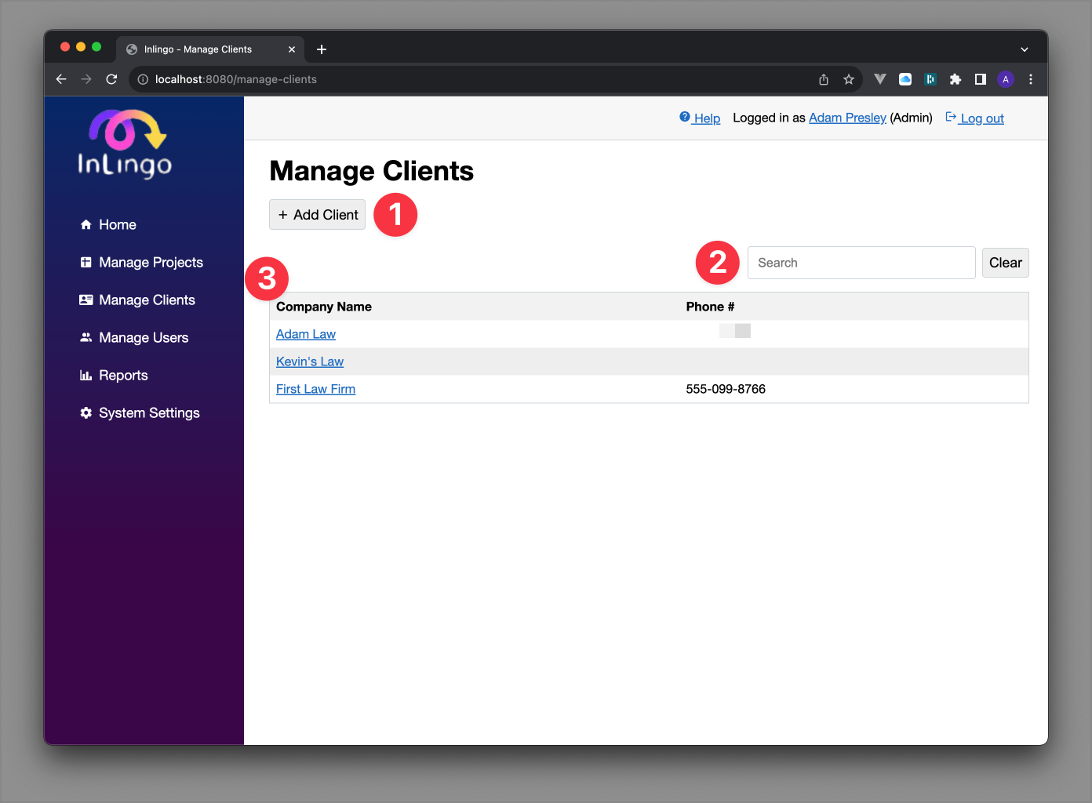Click the Add Client button
The image size is (1092, 803).
coord(317,214)
